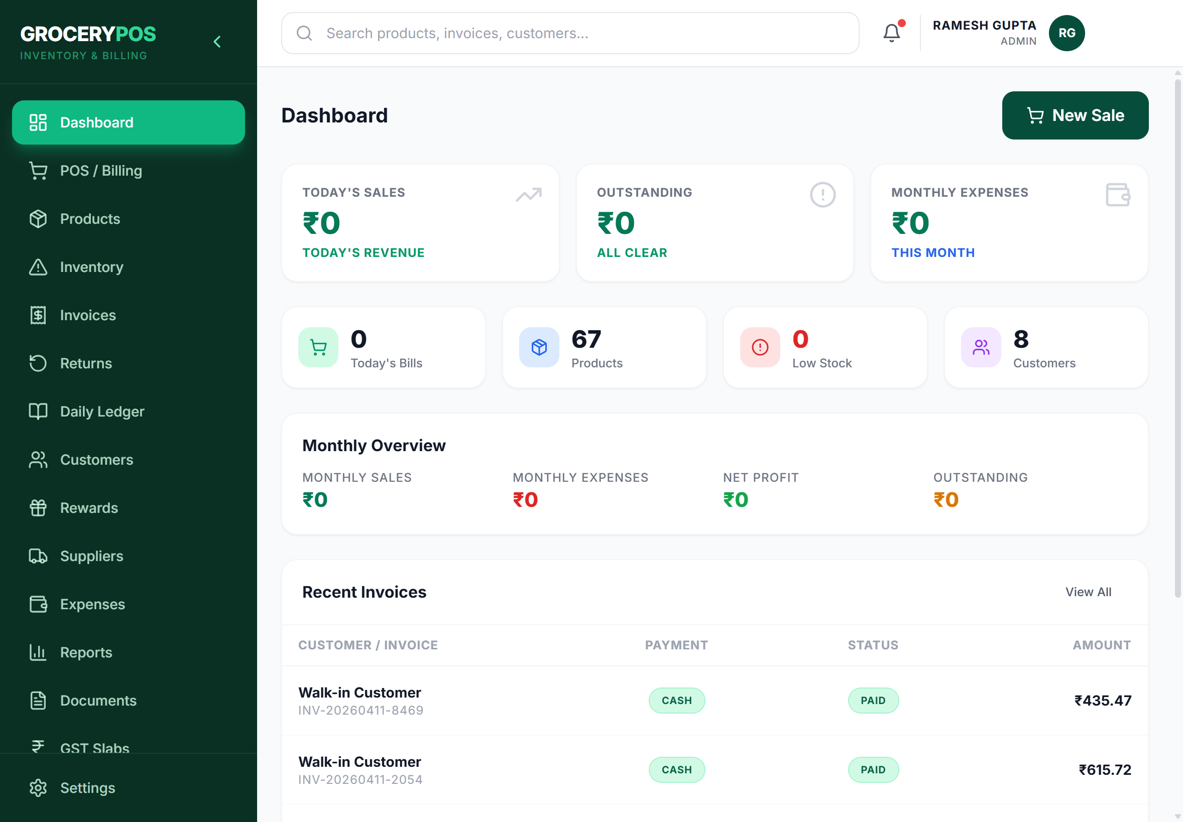1183x822 pixels.
Task: Click the Reports bar chart icon
Action: click(38, 652)
